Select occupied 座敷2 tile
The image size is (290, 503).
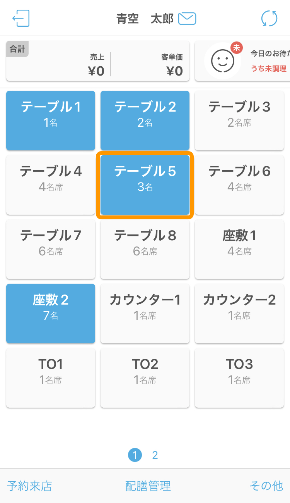pos(51,314)
